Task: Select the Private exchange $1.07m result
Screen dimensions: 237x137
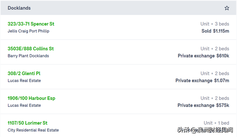Action: [202, 80]
